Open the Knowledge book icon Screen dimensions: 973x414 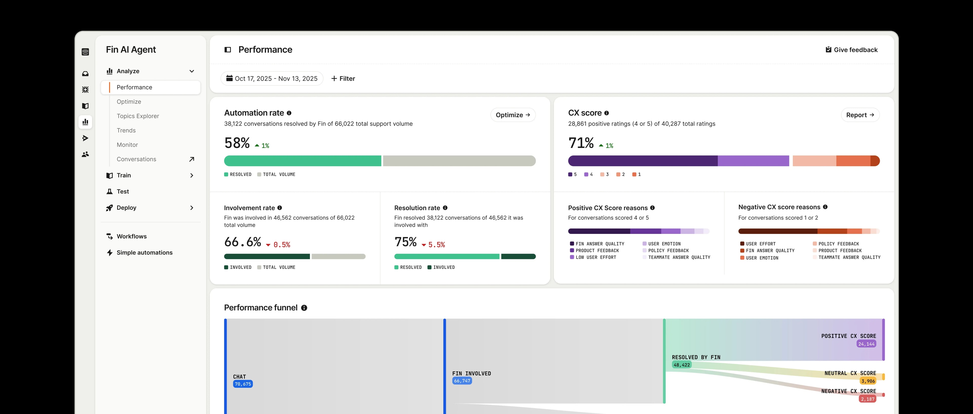pyautogui.click(x=85, y=106)
